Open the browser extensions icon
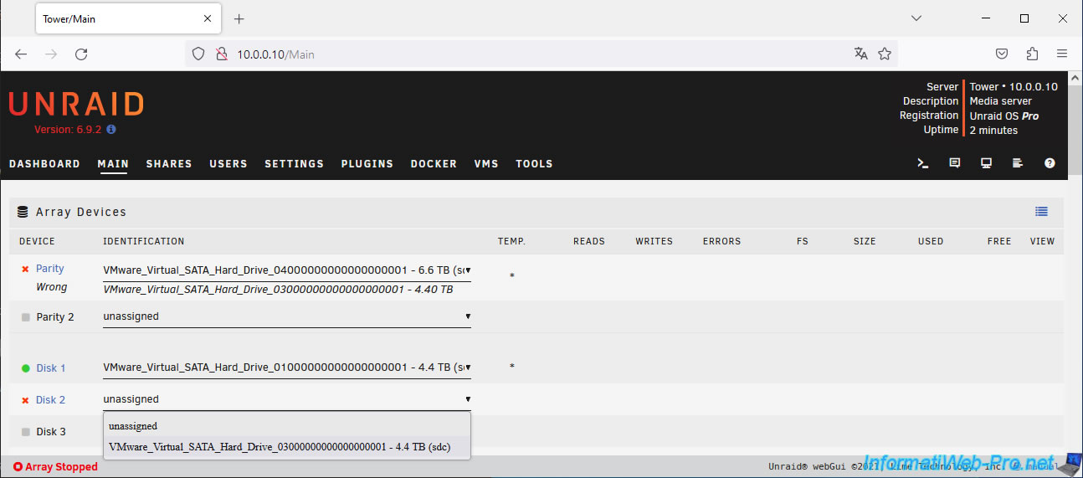The image size is (1083, 478). click(x=1032, y=54)
